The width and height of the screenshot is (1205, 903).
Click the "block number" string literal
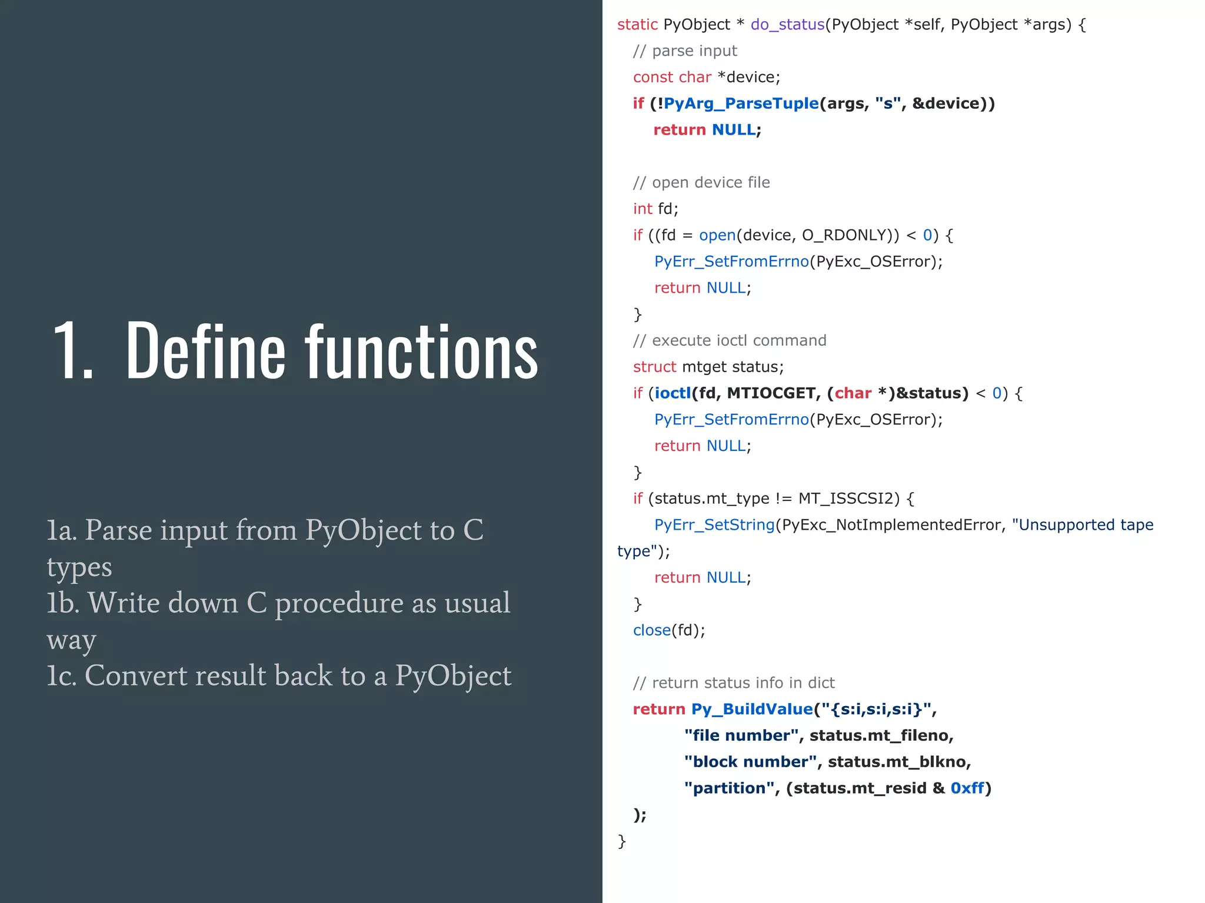click(750, 762)
